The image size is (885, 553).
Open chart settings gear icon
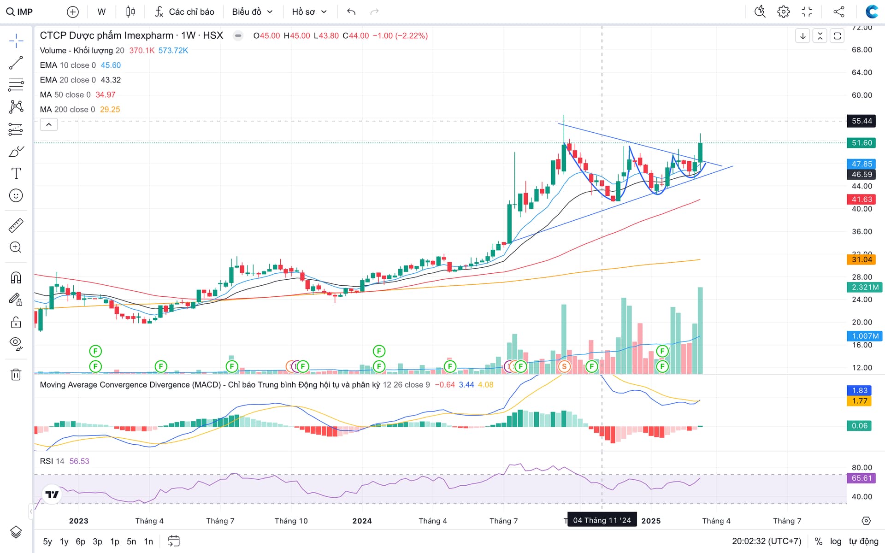point(783,12)
